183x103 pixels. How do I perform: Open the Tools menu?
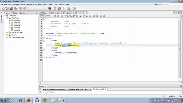click(x=55, y=5)
